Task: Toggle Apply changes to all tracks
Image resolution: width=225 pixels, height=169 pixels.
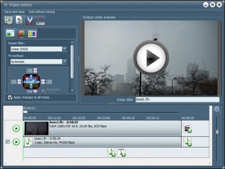Action: [10, 97]
